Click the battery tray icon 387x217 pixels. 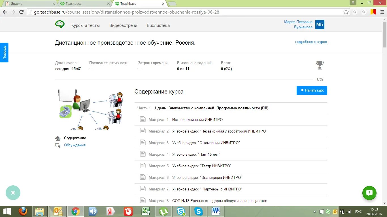tap(342, 211)
